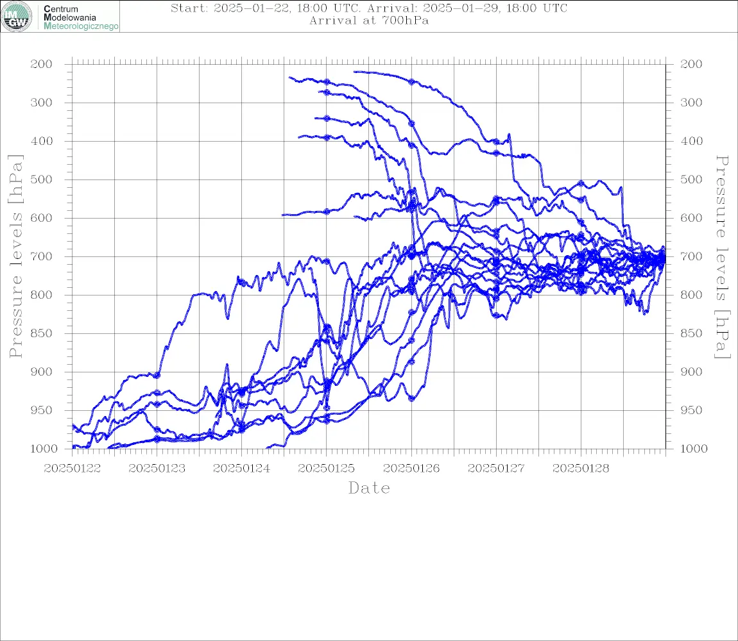Click the left axis value 600
The image size is (738, 641).
42,218
